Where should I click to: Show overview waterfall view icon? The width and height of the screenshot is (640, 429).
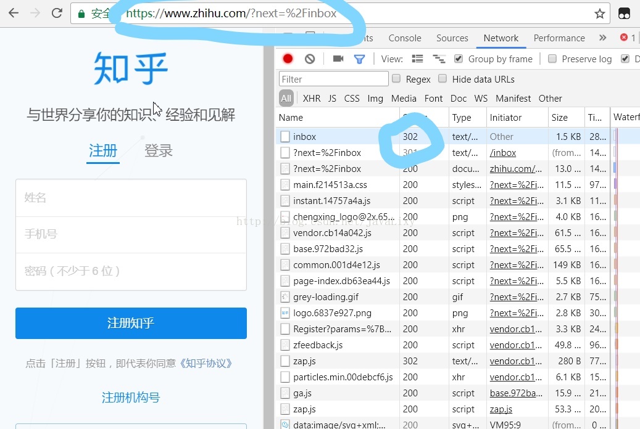click(x=439, y=59)
